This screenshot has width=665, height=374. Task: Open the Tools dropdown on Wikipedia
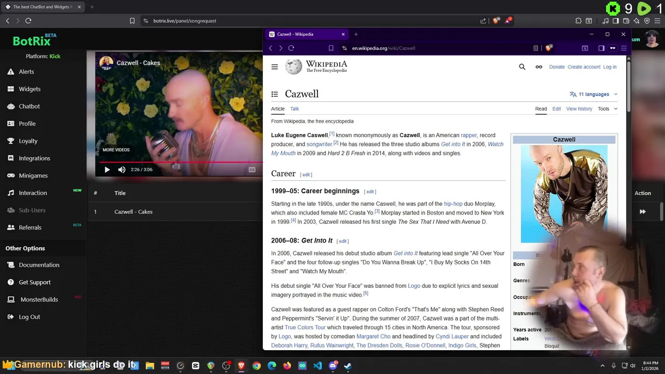pos(607,109)
